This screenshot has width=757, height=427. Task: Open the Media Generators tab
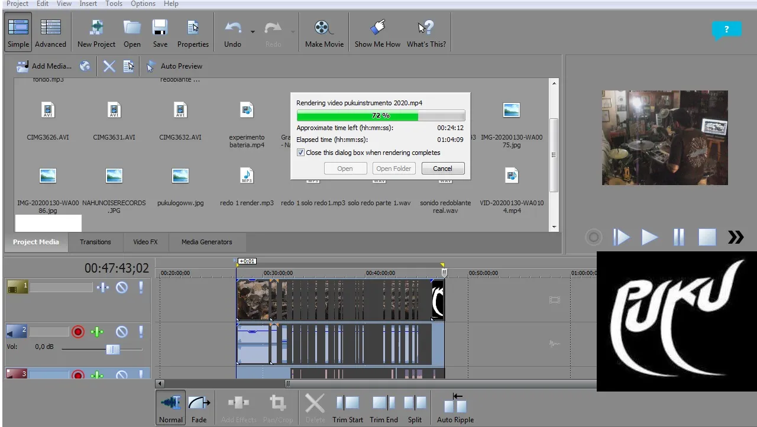tap(206, 242)
